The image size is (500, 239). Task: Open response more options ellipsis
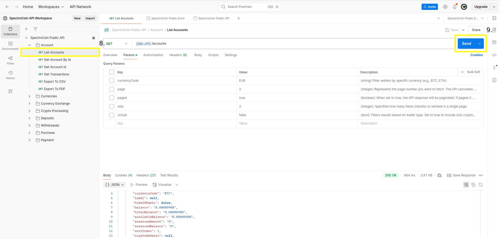tap(481, 175)
